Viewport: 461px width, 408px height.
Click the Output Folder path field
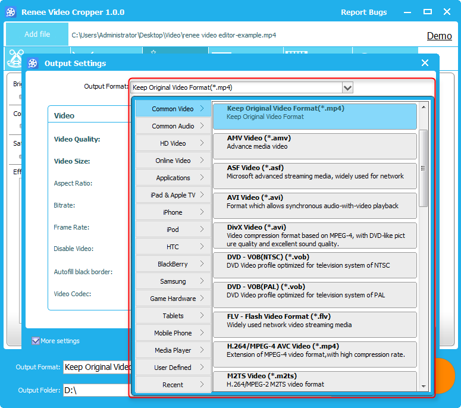(x=95, y=390)
